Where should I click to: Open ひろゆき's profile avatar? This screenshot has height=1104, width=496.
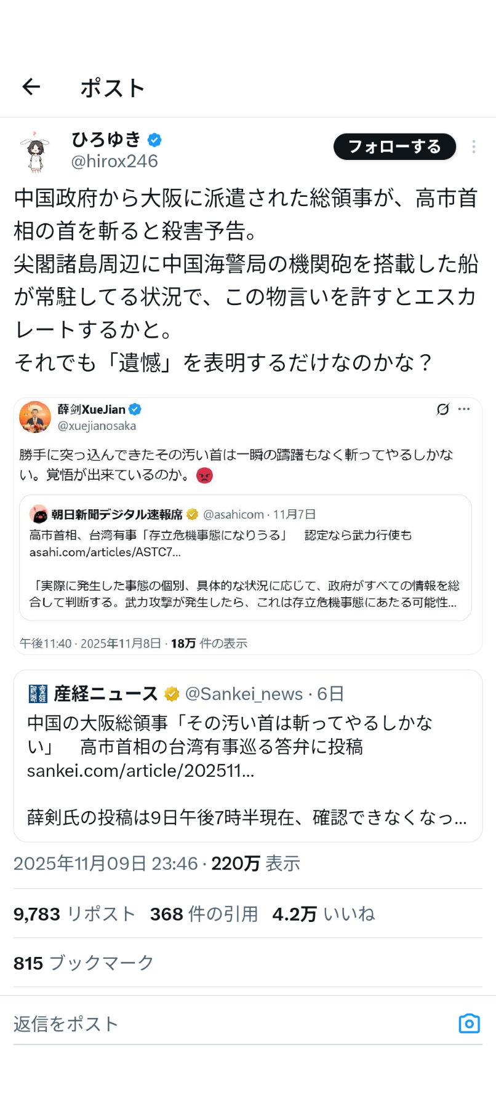[35, 151]
